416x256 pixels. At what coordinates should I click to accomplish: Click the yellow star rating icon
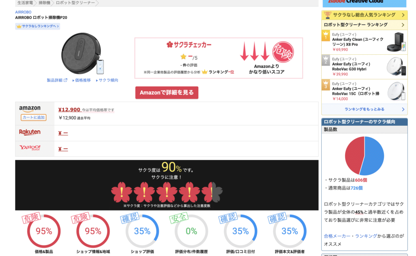[183, 56]
